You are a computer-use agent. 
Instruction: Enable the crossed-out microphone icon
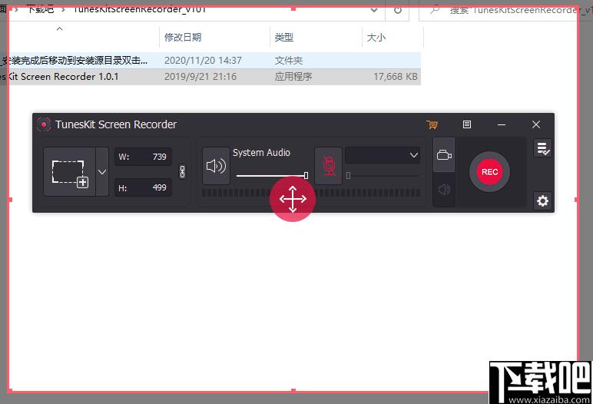click(x=329, y=166)
